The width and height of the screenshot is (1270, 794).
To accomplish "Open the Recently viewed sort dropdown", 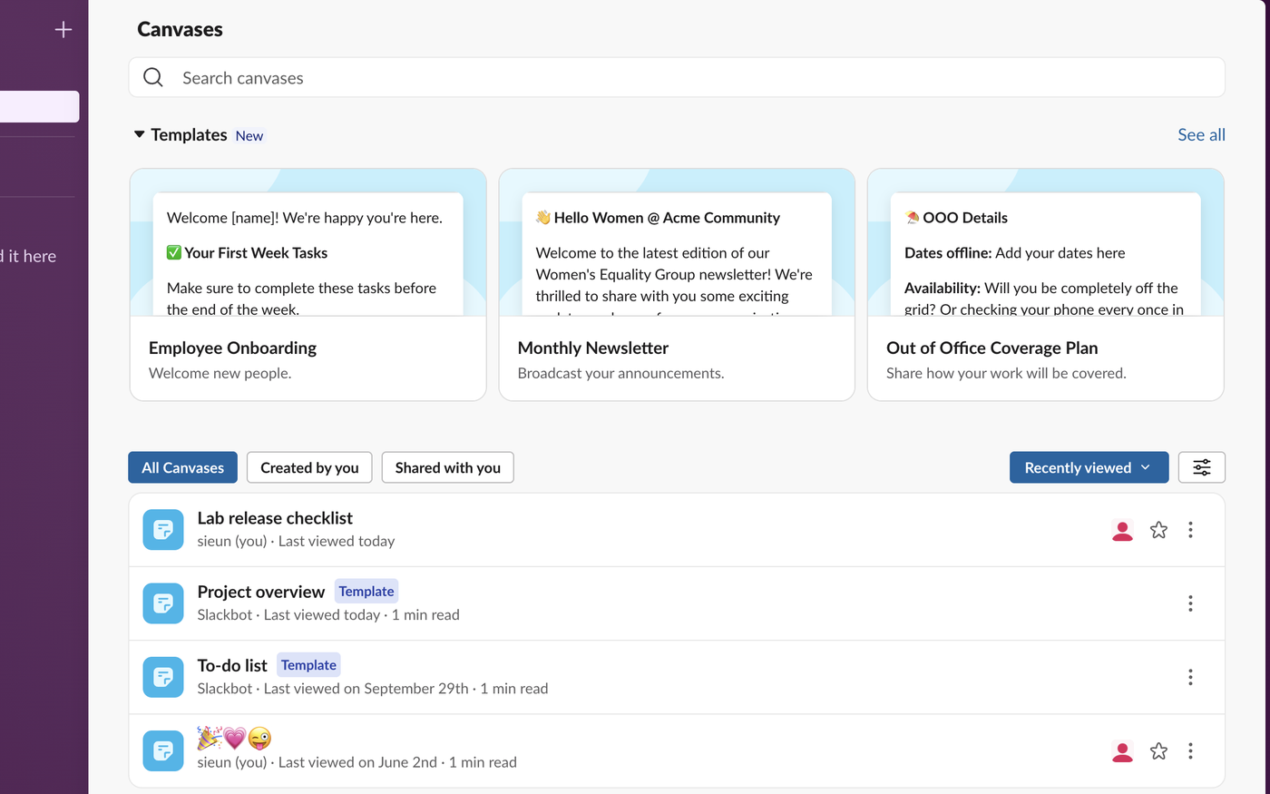I will [x=1089, y=467].
